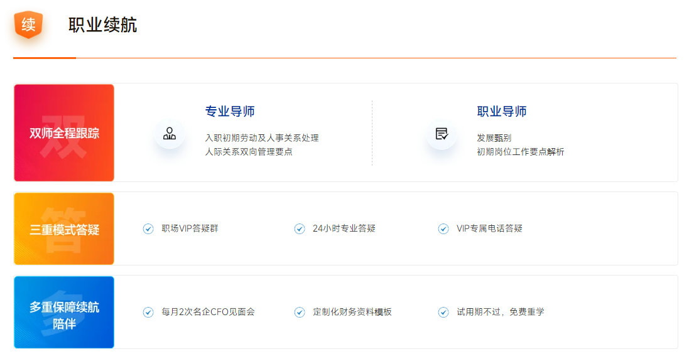The image size is (694, 354).
Task: Click checkmark icon beside 试用期不过，免费重学
Action: click(x=443, y=313)
